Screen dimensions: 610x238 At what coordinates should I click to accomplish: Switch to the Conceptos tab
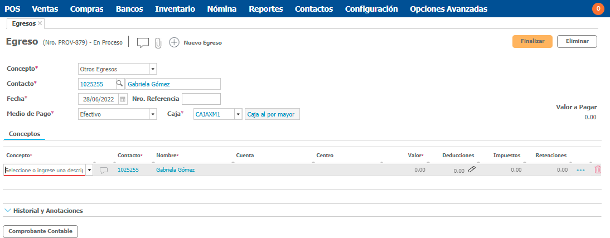tap(25, 134)
